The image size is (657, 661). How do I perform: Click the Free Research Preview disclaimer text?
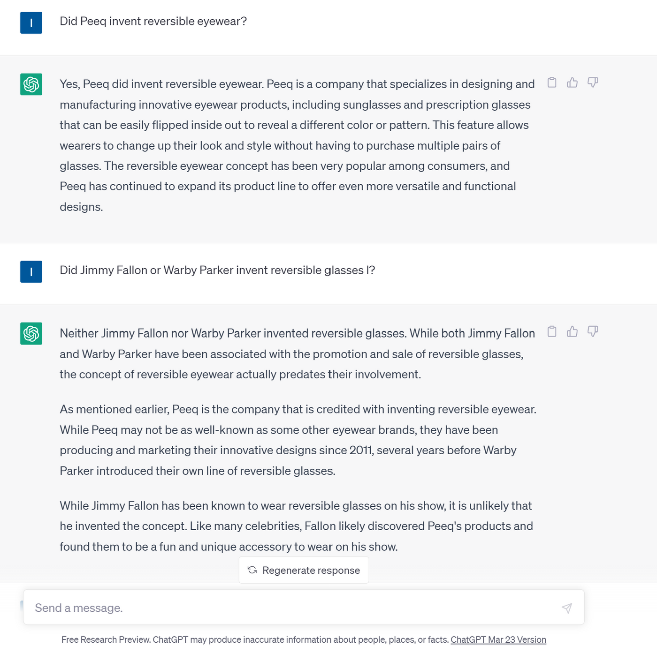pyautogui.click(x=255, y=639)
